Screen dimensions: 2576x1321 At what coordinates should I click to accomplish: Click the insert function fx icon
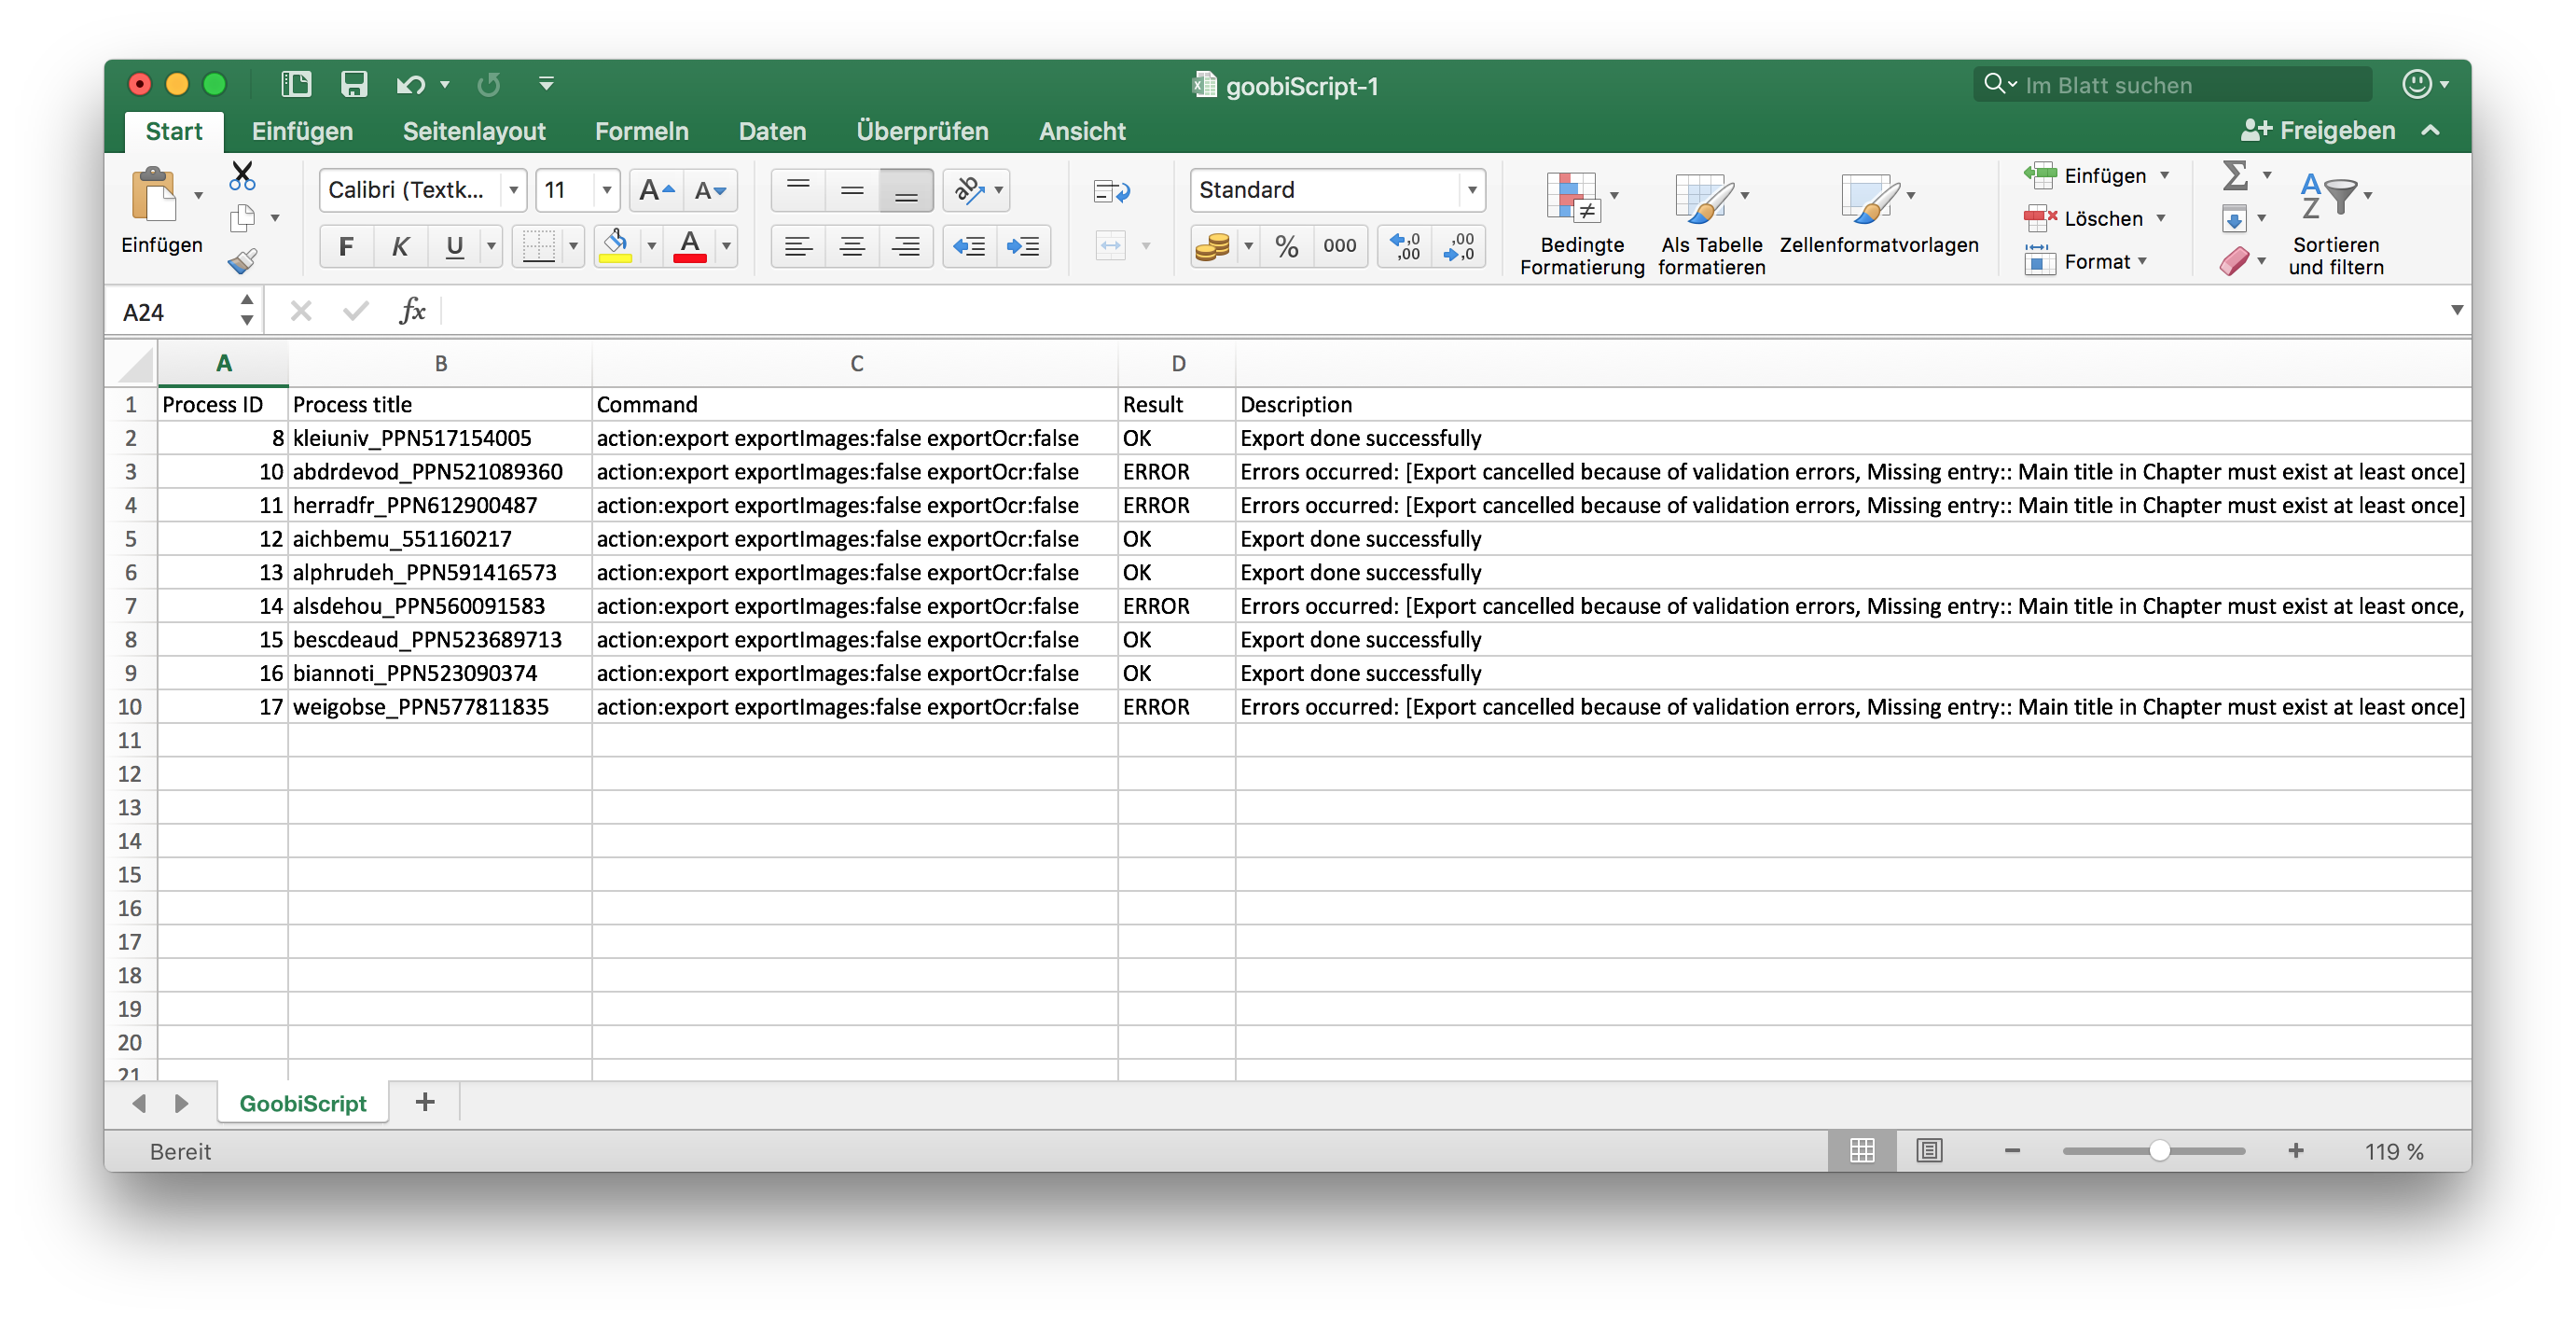coord(412,311)
